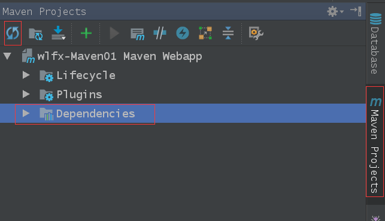385x221 pixels.
Task: Click Generate Sources and Update Folders icon
Action: click(x=35, y=34)
